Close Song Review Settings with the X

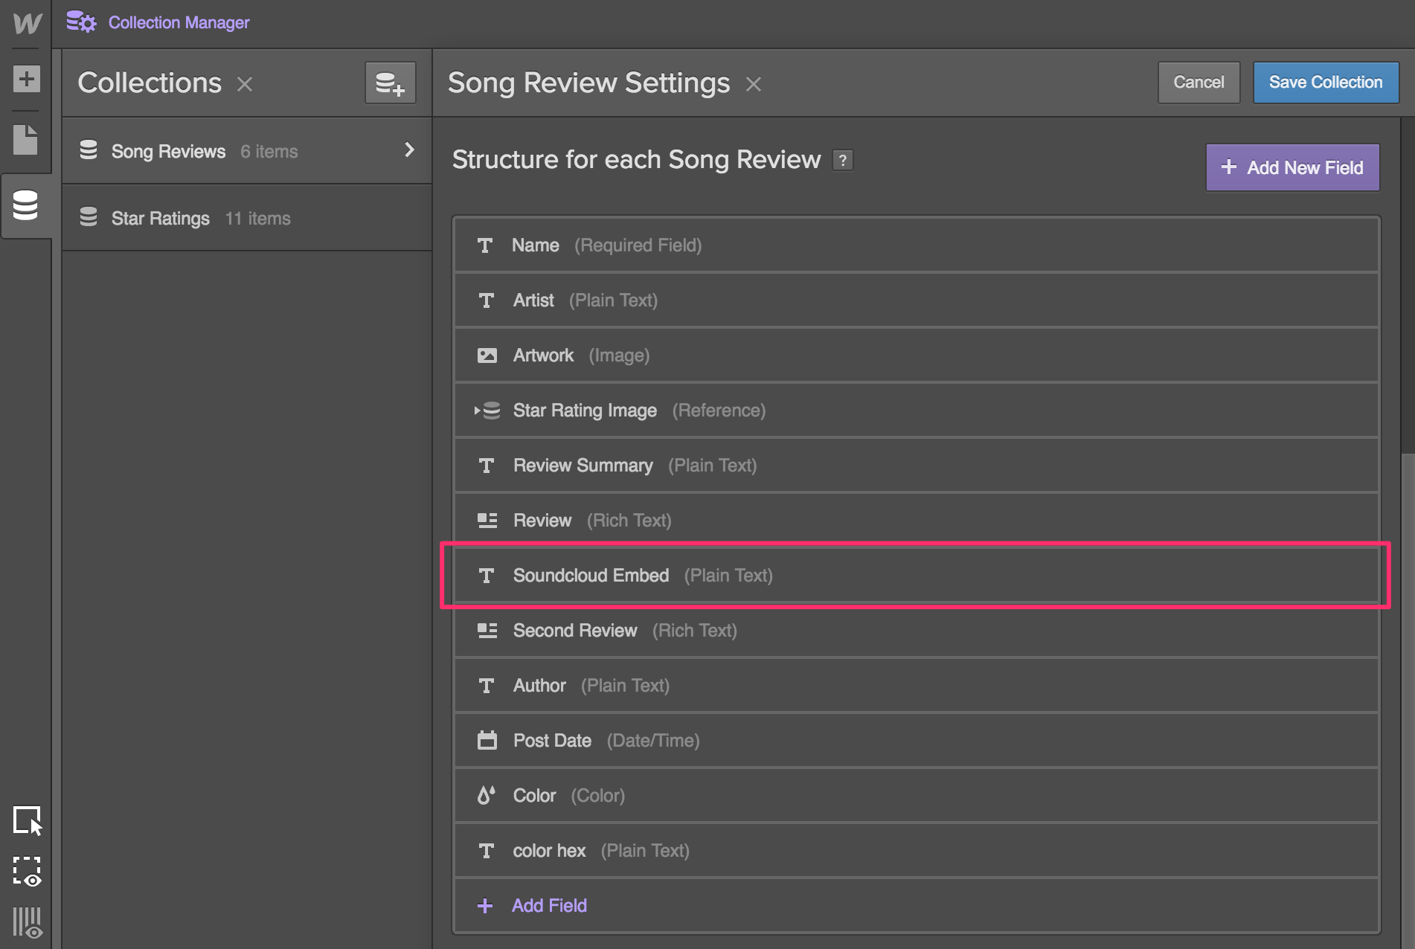pos(754,84)
